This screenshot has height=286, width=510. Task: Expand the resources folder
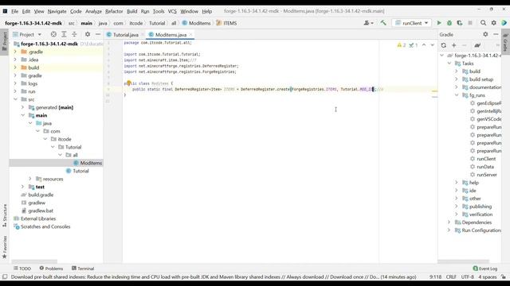pyautogui.click(x=30, y=179)
